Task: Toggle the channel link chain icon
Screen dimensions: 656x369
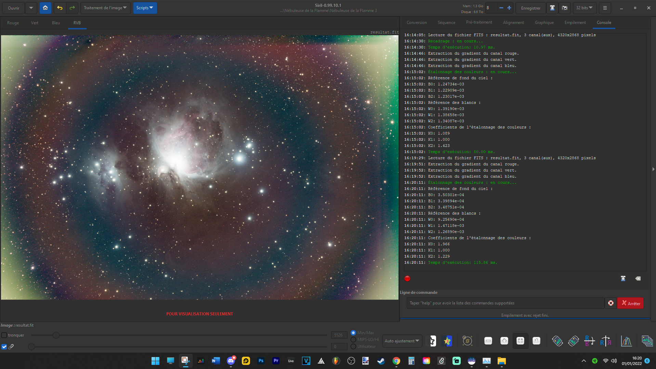Action: tap(11, 346)
